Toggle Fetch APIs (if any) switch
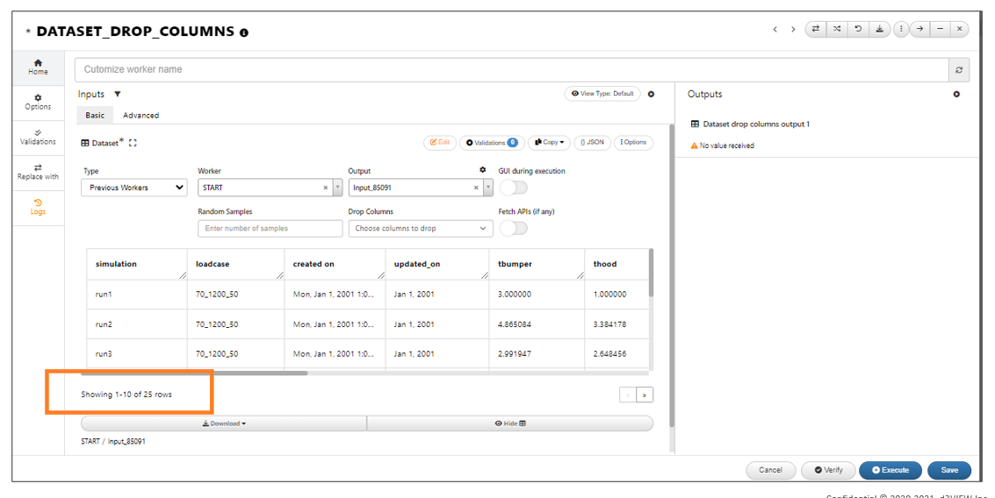Screen dimensions: 995x498 514,228
